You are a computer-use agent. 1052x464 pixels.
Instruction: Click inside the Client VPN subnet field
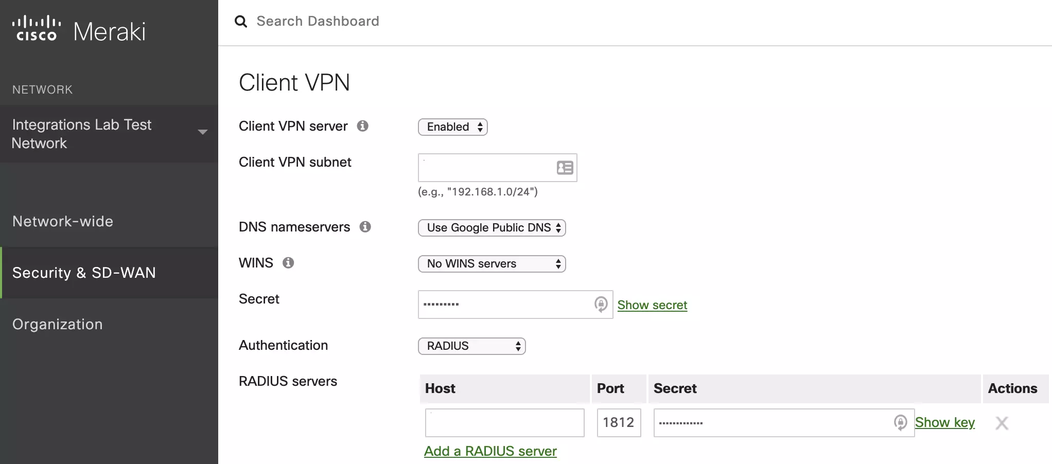point(489,168)
